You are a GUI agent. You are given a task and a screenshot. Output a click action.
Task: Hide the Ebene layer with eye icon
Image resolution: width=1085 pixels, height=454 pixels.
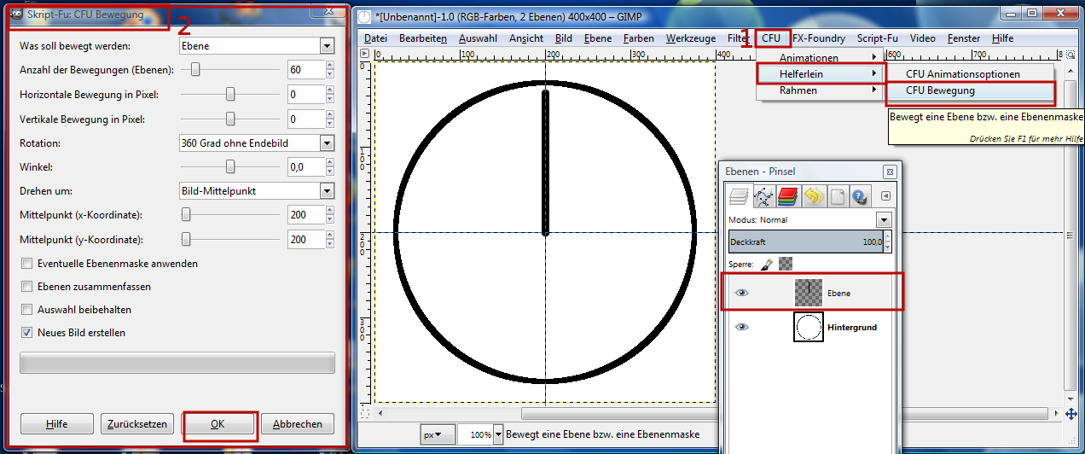tap(742, 293)
